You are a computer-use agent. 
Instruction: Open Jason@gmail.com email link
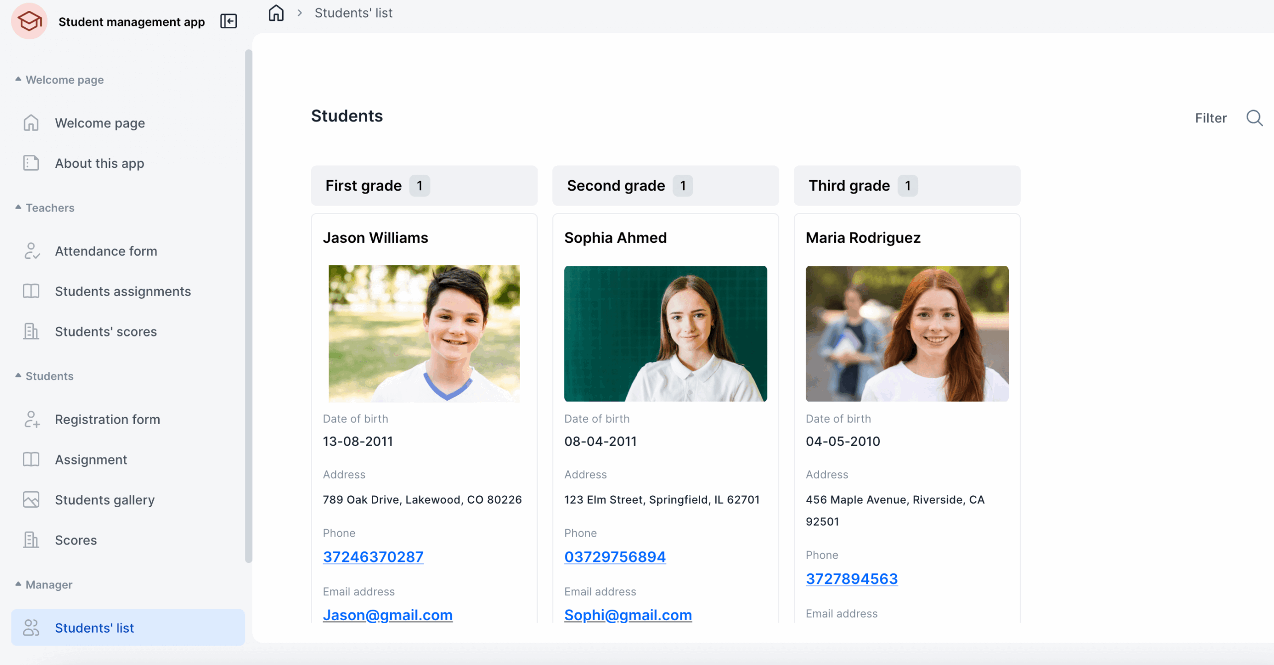pyautogui.click(x=387, y=615)
